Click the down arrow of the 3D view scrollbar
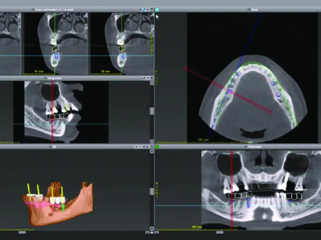Image resolution: width=321 pixels, height=240 pixels. [152, 228]
